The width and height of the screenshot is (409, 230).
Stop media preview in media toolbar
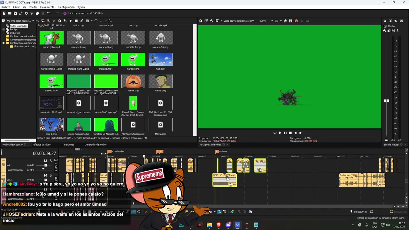point(76,21)
